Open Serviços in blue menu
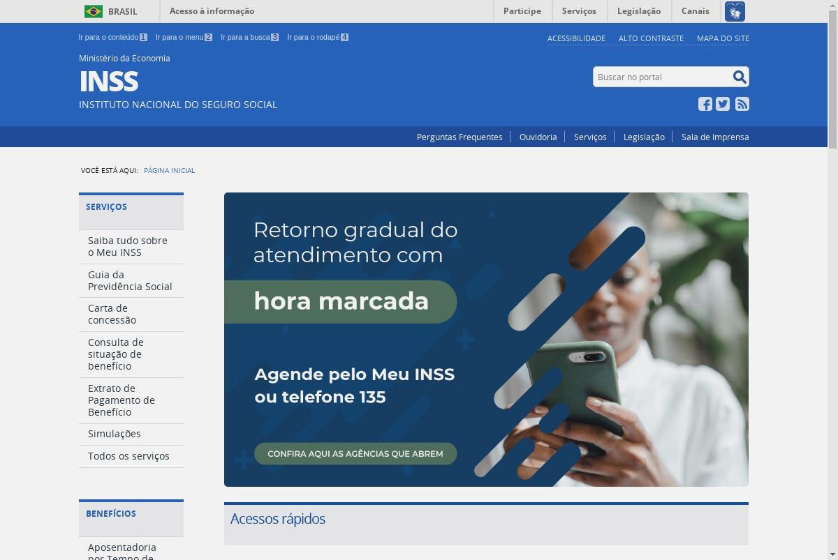 tap(590, 137)
